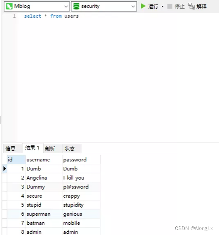Click the row selector beside Dummy's row
The image size is (219, 235).
pyautogui.click(x=5, y=187)
